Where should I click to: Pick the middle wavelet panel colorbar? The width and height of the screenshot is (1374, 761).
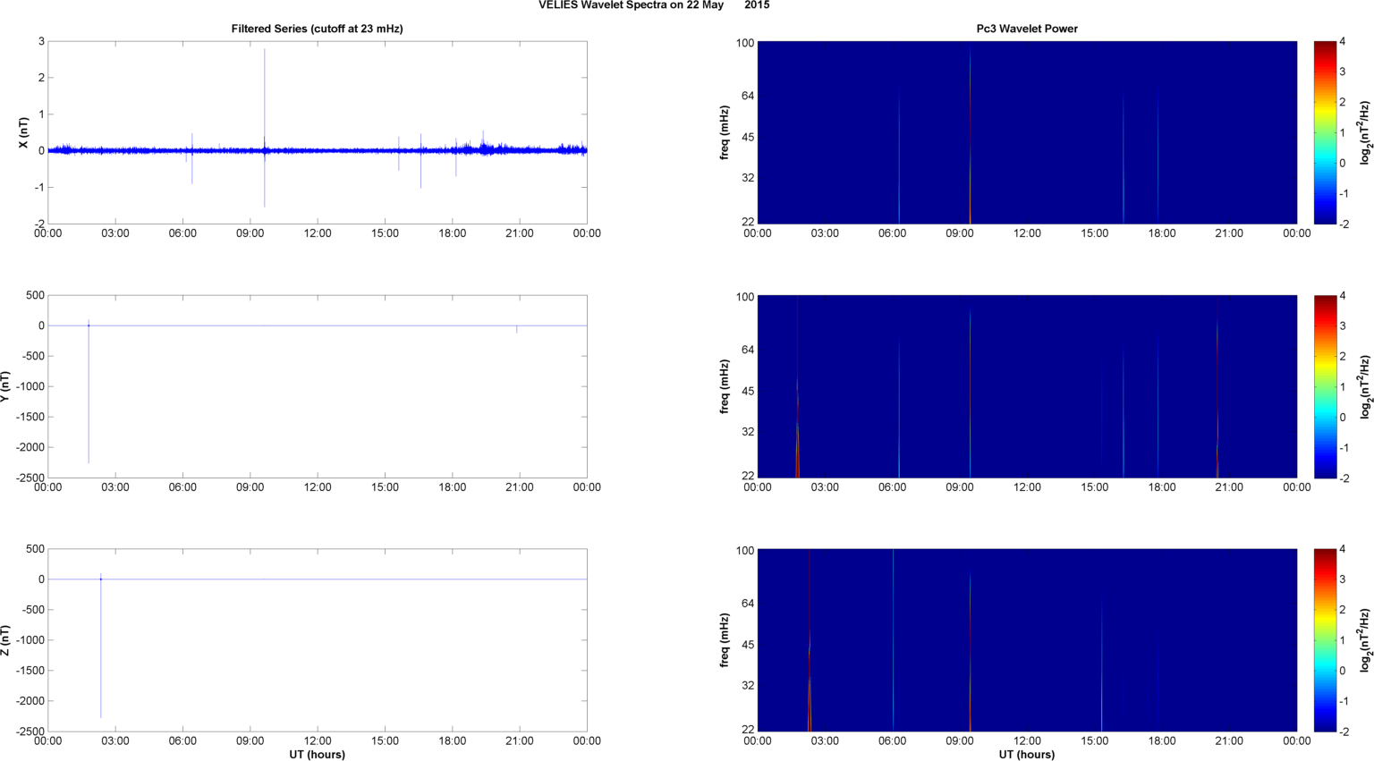(1325, 386)
